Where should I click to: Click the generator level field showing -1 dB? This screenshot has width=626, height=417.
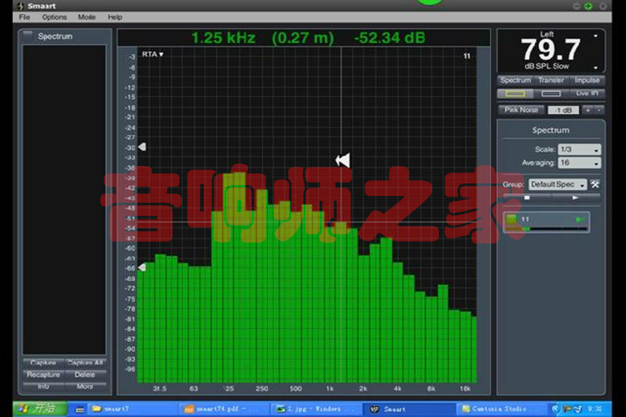[563, 110]
